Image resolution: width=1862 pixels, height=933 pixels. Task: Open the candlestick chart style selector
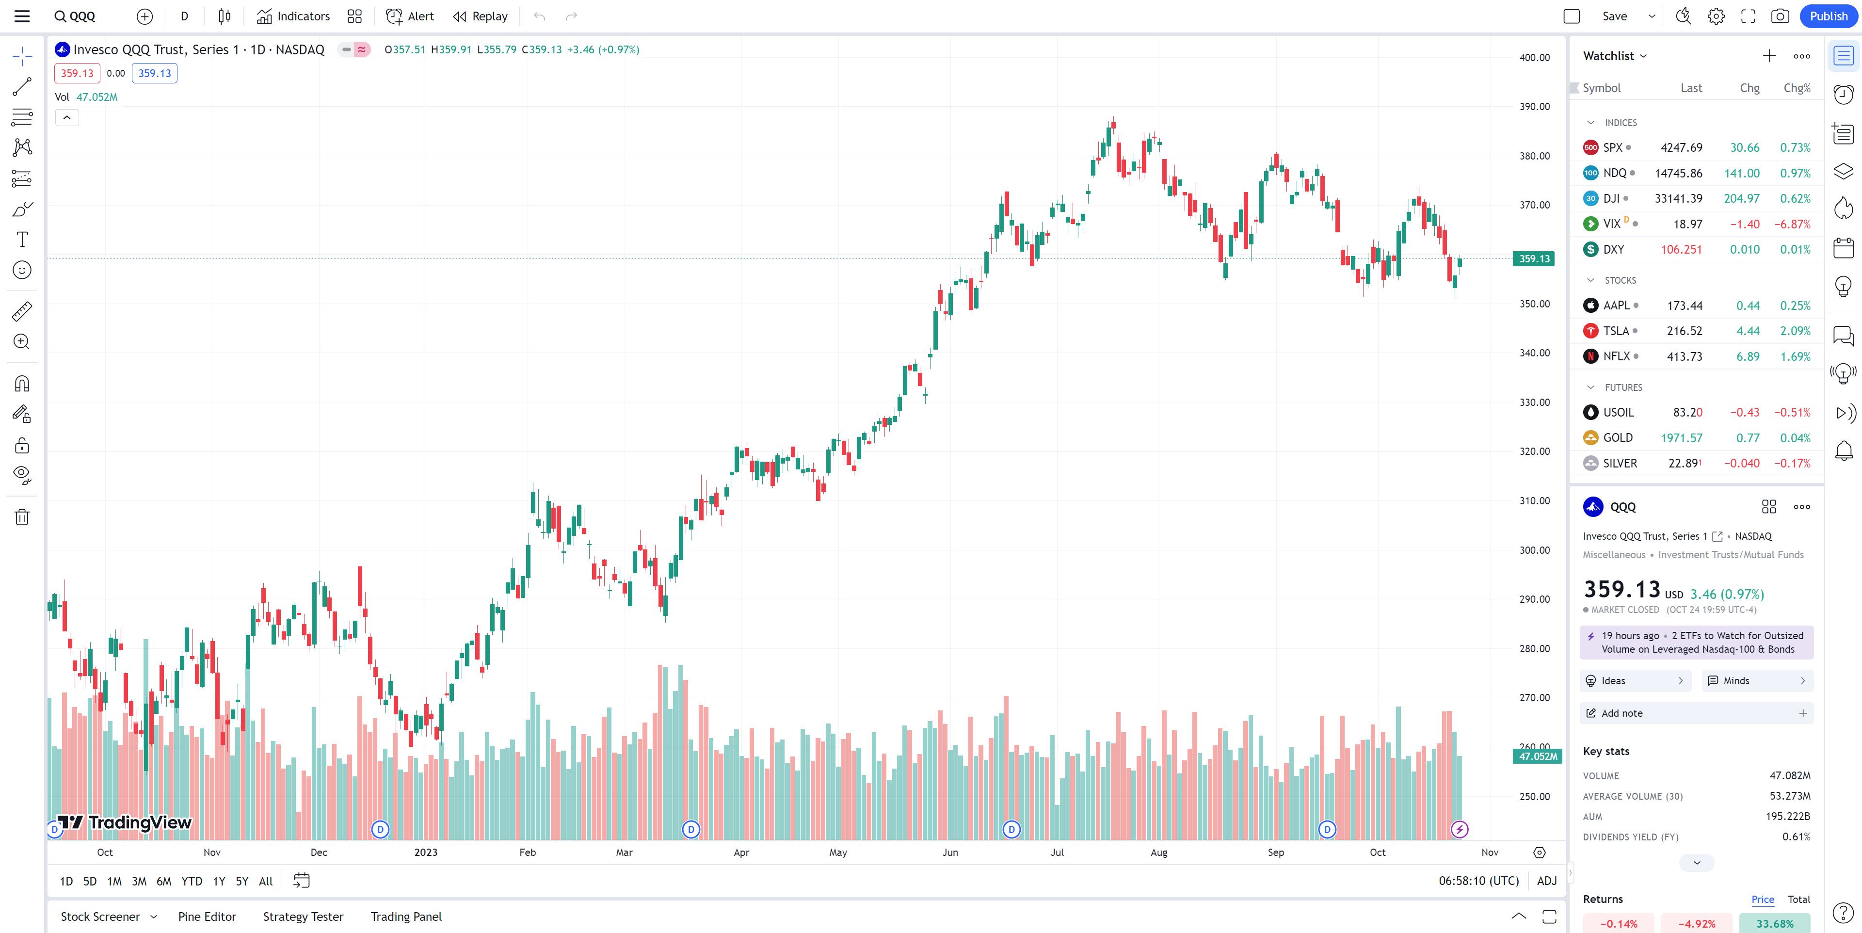225,16
